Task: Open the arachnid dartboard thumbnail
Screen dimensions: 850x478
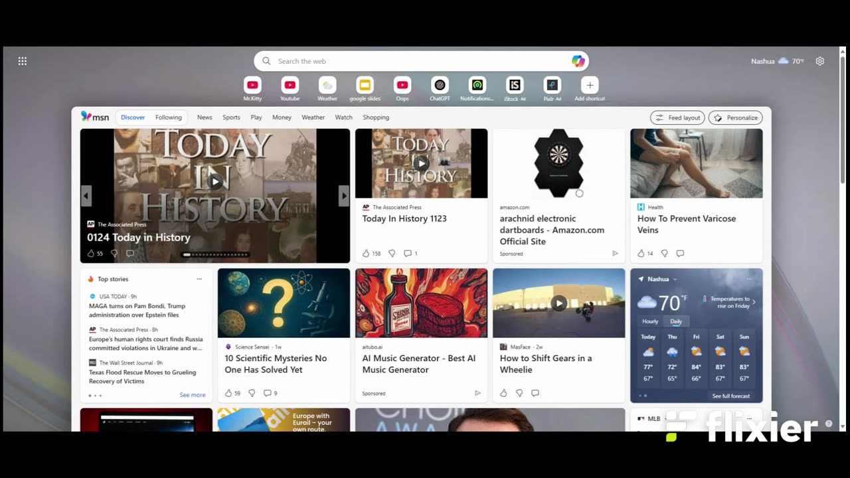Action: point(558,163)
